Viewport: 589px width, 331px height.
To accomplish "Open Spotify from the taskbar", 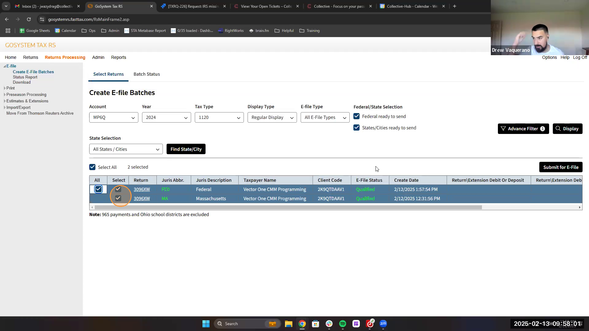I will point(343,324).
